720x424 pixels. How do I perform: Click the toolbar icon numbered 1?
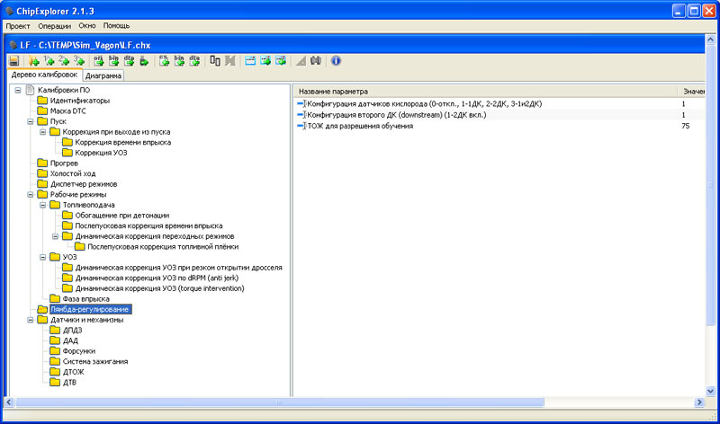coord(49,61)
